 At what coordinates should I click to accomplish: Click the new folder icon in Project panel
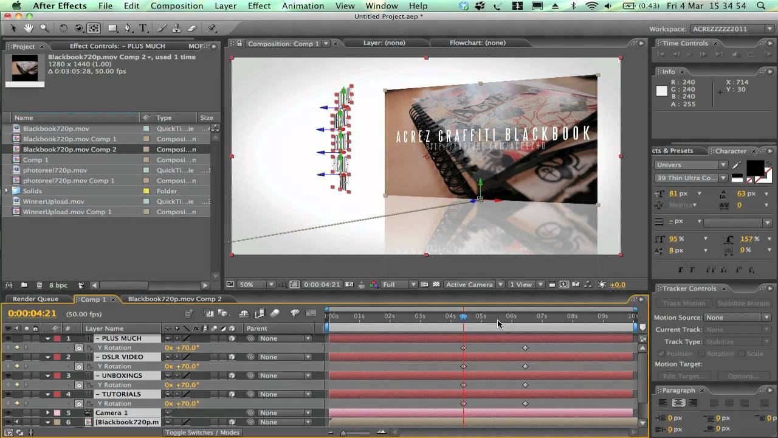24,285
